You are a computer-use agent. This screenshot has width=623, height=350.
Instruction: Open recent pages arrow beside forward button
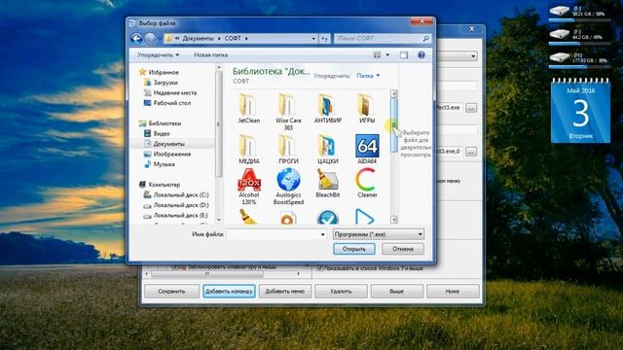[x=160, y=39]
